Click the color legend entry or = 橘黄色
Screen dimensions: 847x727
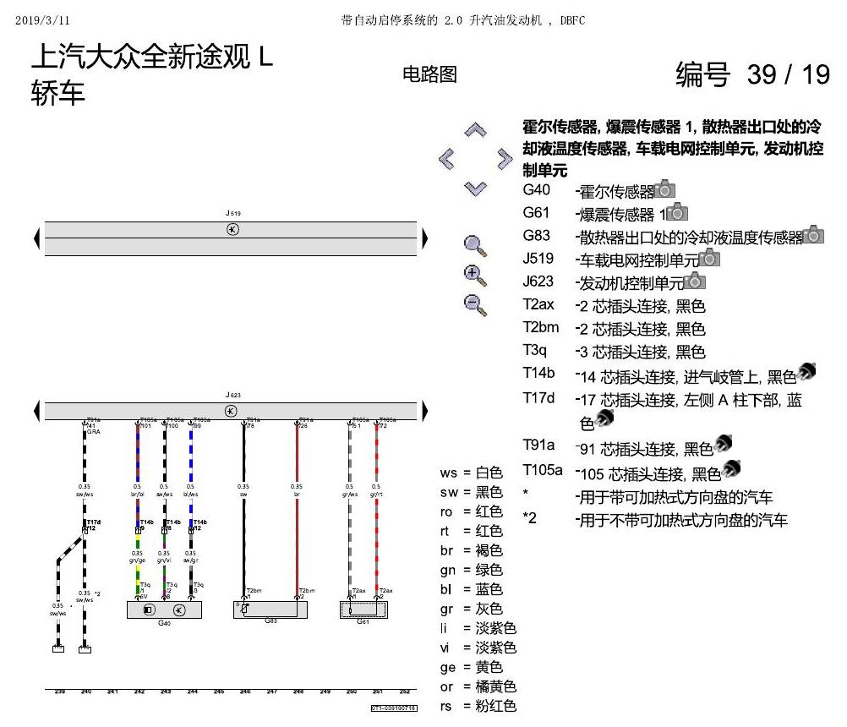478,687
